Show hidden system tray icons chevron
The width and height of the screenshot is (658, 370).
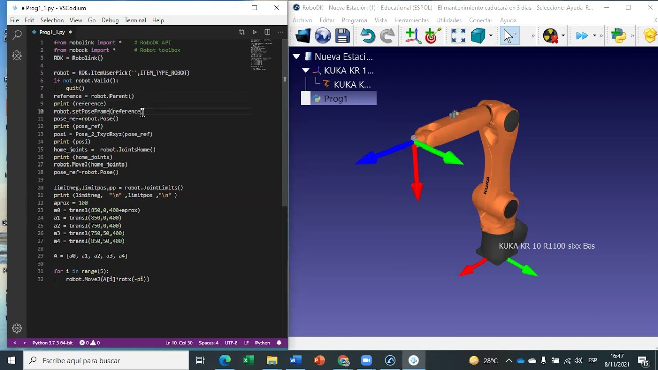pyautogui.click(x=509, y=360)
